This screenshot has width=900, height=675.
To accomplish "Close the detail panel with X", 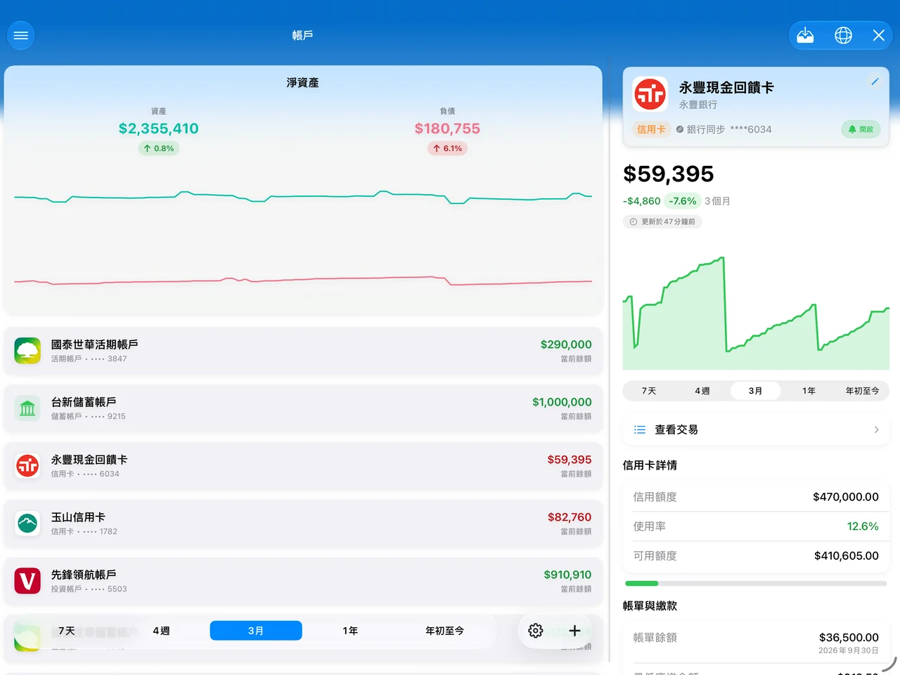I will point(879,35).
